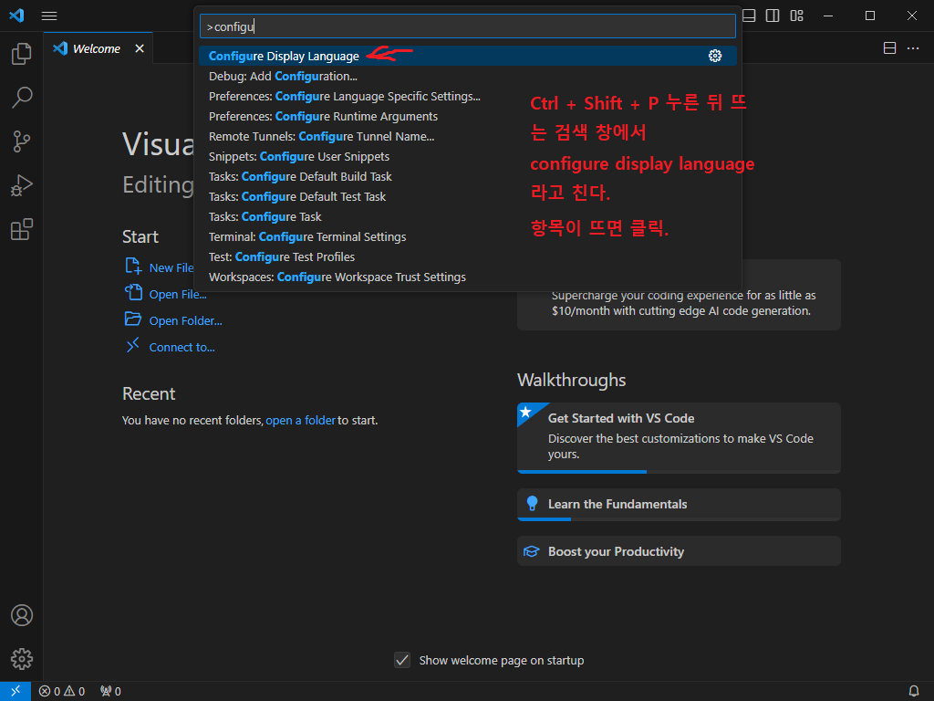Viewport: 934px width, 701px height.
Task: Choose Preferences: Configure Runtime Arguments
Action: pyautogui.click(x=468, y=116)
